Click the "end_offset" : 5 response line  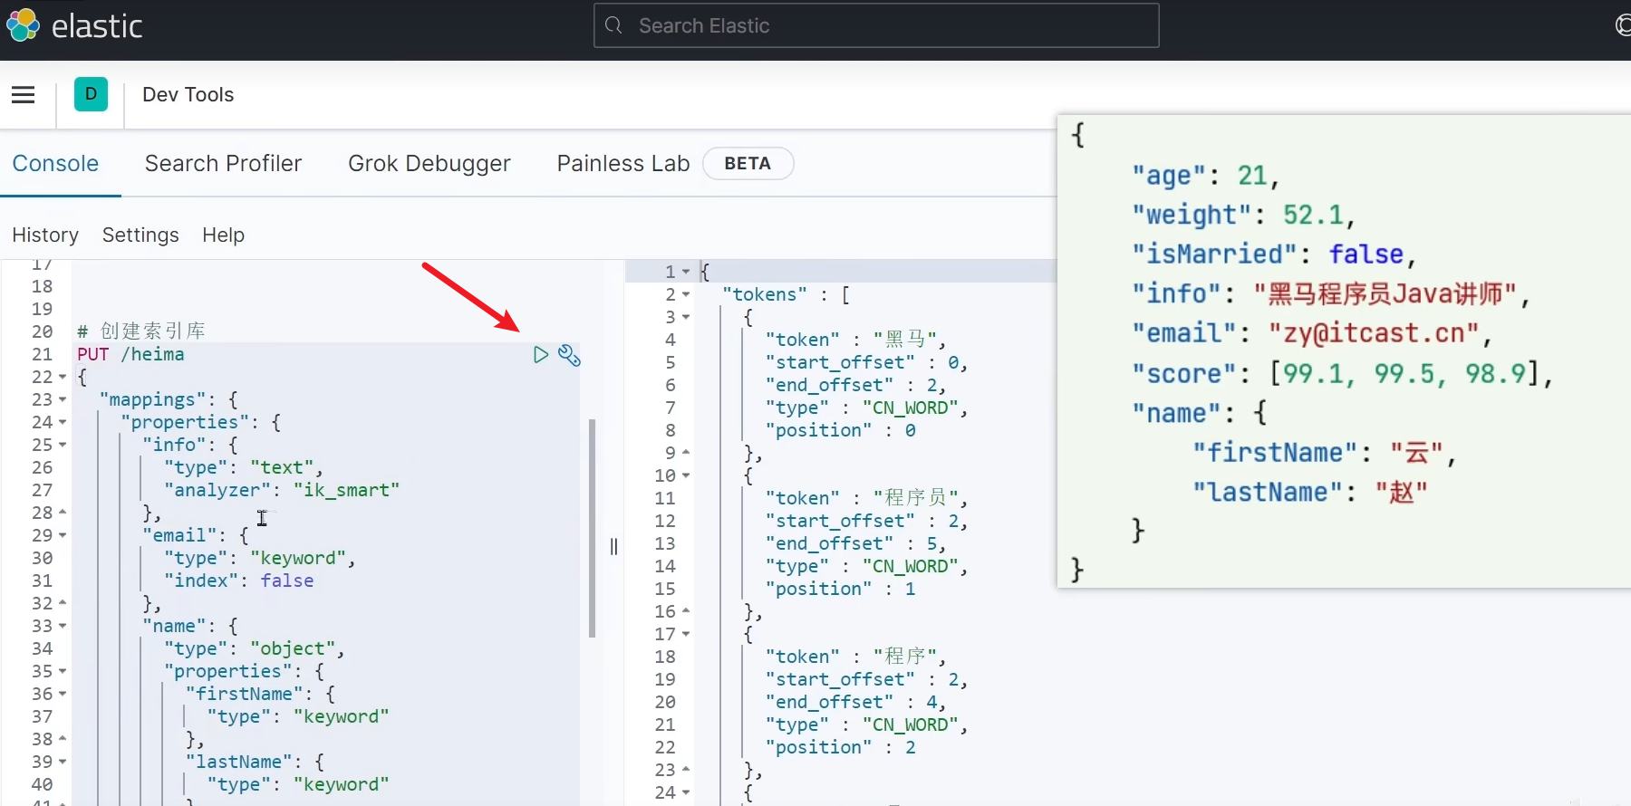(856, 543)
